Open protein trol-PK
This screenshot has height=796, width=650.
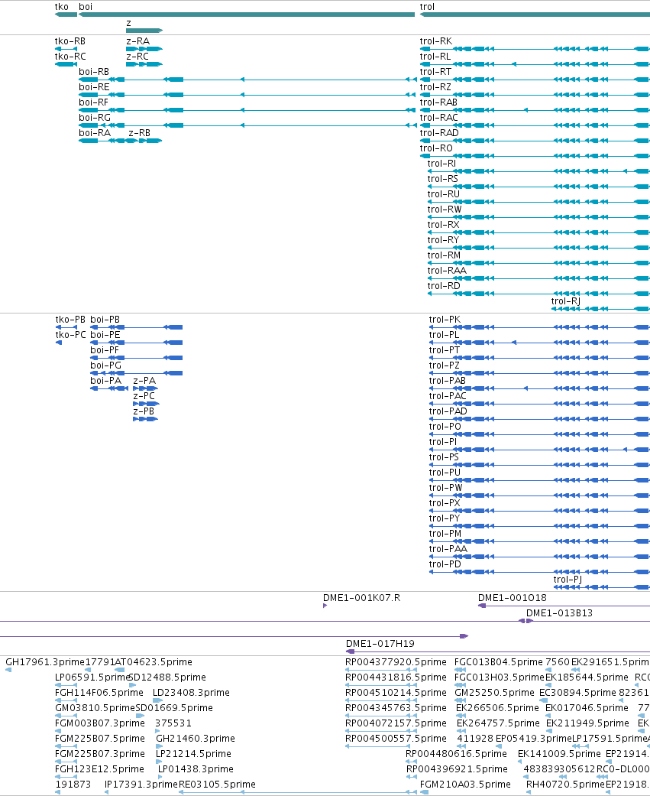pyautogui.click(x=445, y=320)
